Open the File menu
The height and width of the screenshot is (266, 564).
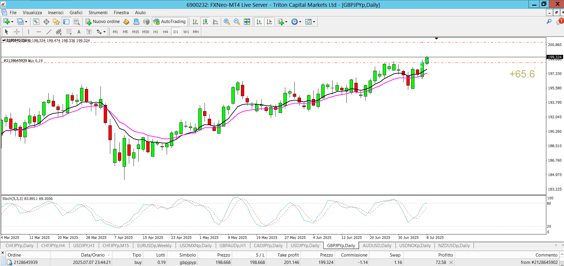coord(13,12)
